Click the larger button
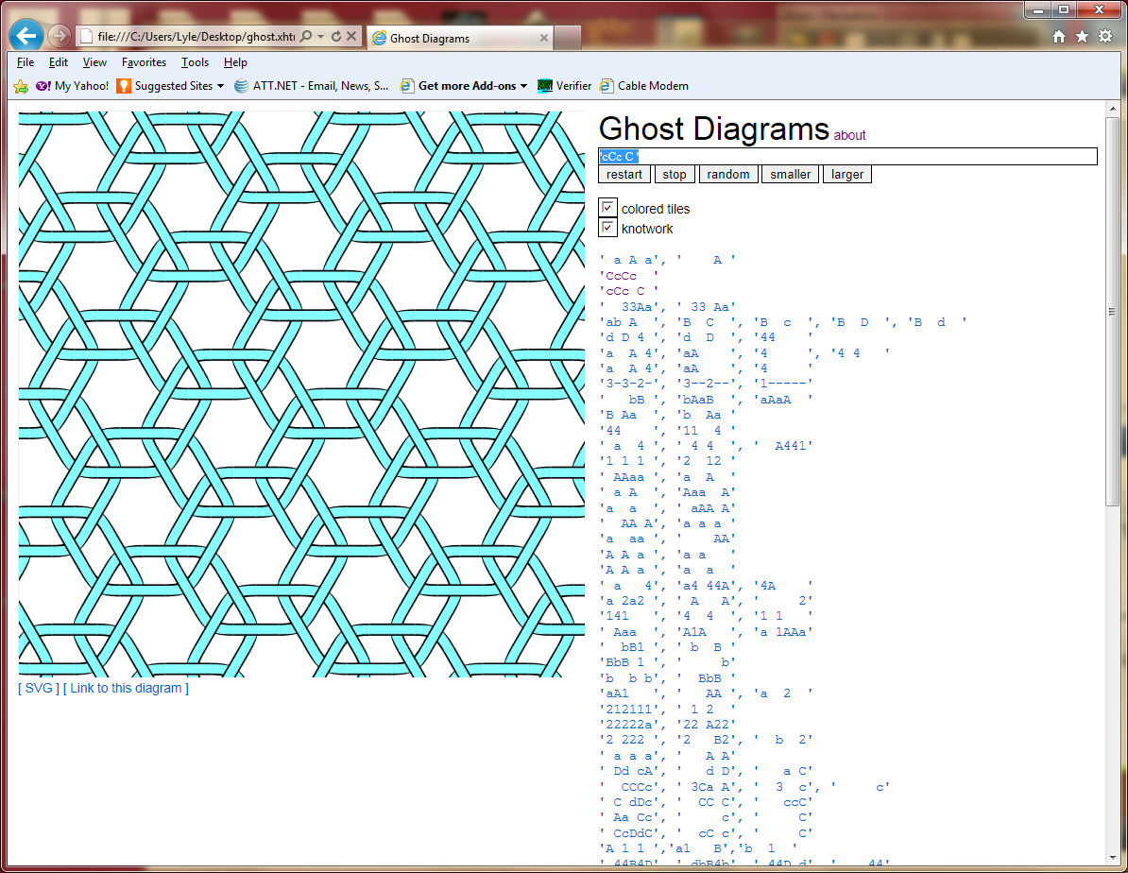Screen dimensions: 1128x873 coord(847,174)
